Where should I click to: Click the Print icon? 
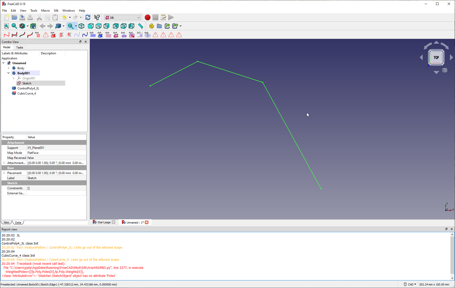click(30, 17)
